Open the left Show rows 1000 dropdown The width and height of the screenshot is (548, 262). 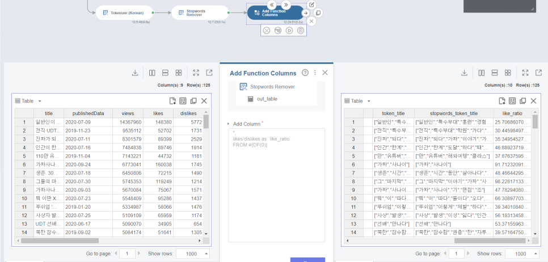193,253
